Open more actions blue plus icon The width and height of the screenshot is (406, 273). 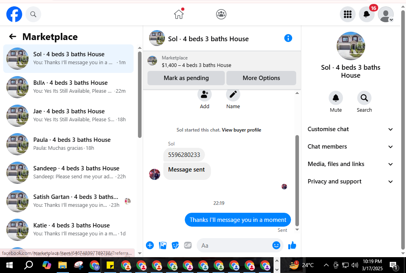(150, 245)
